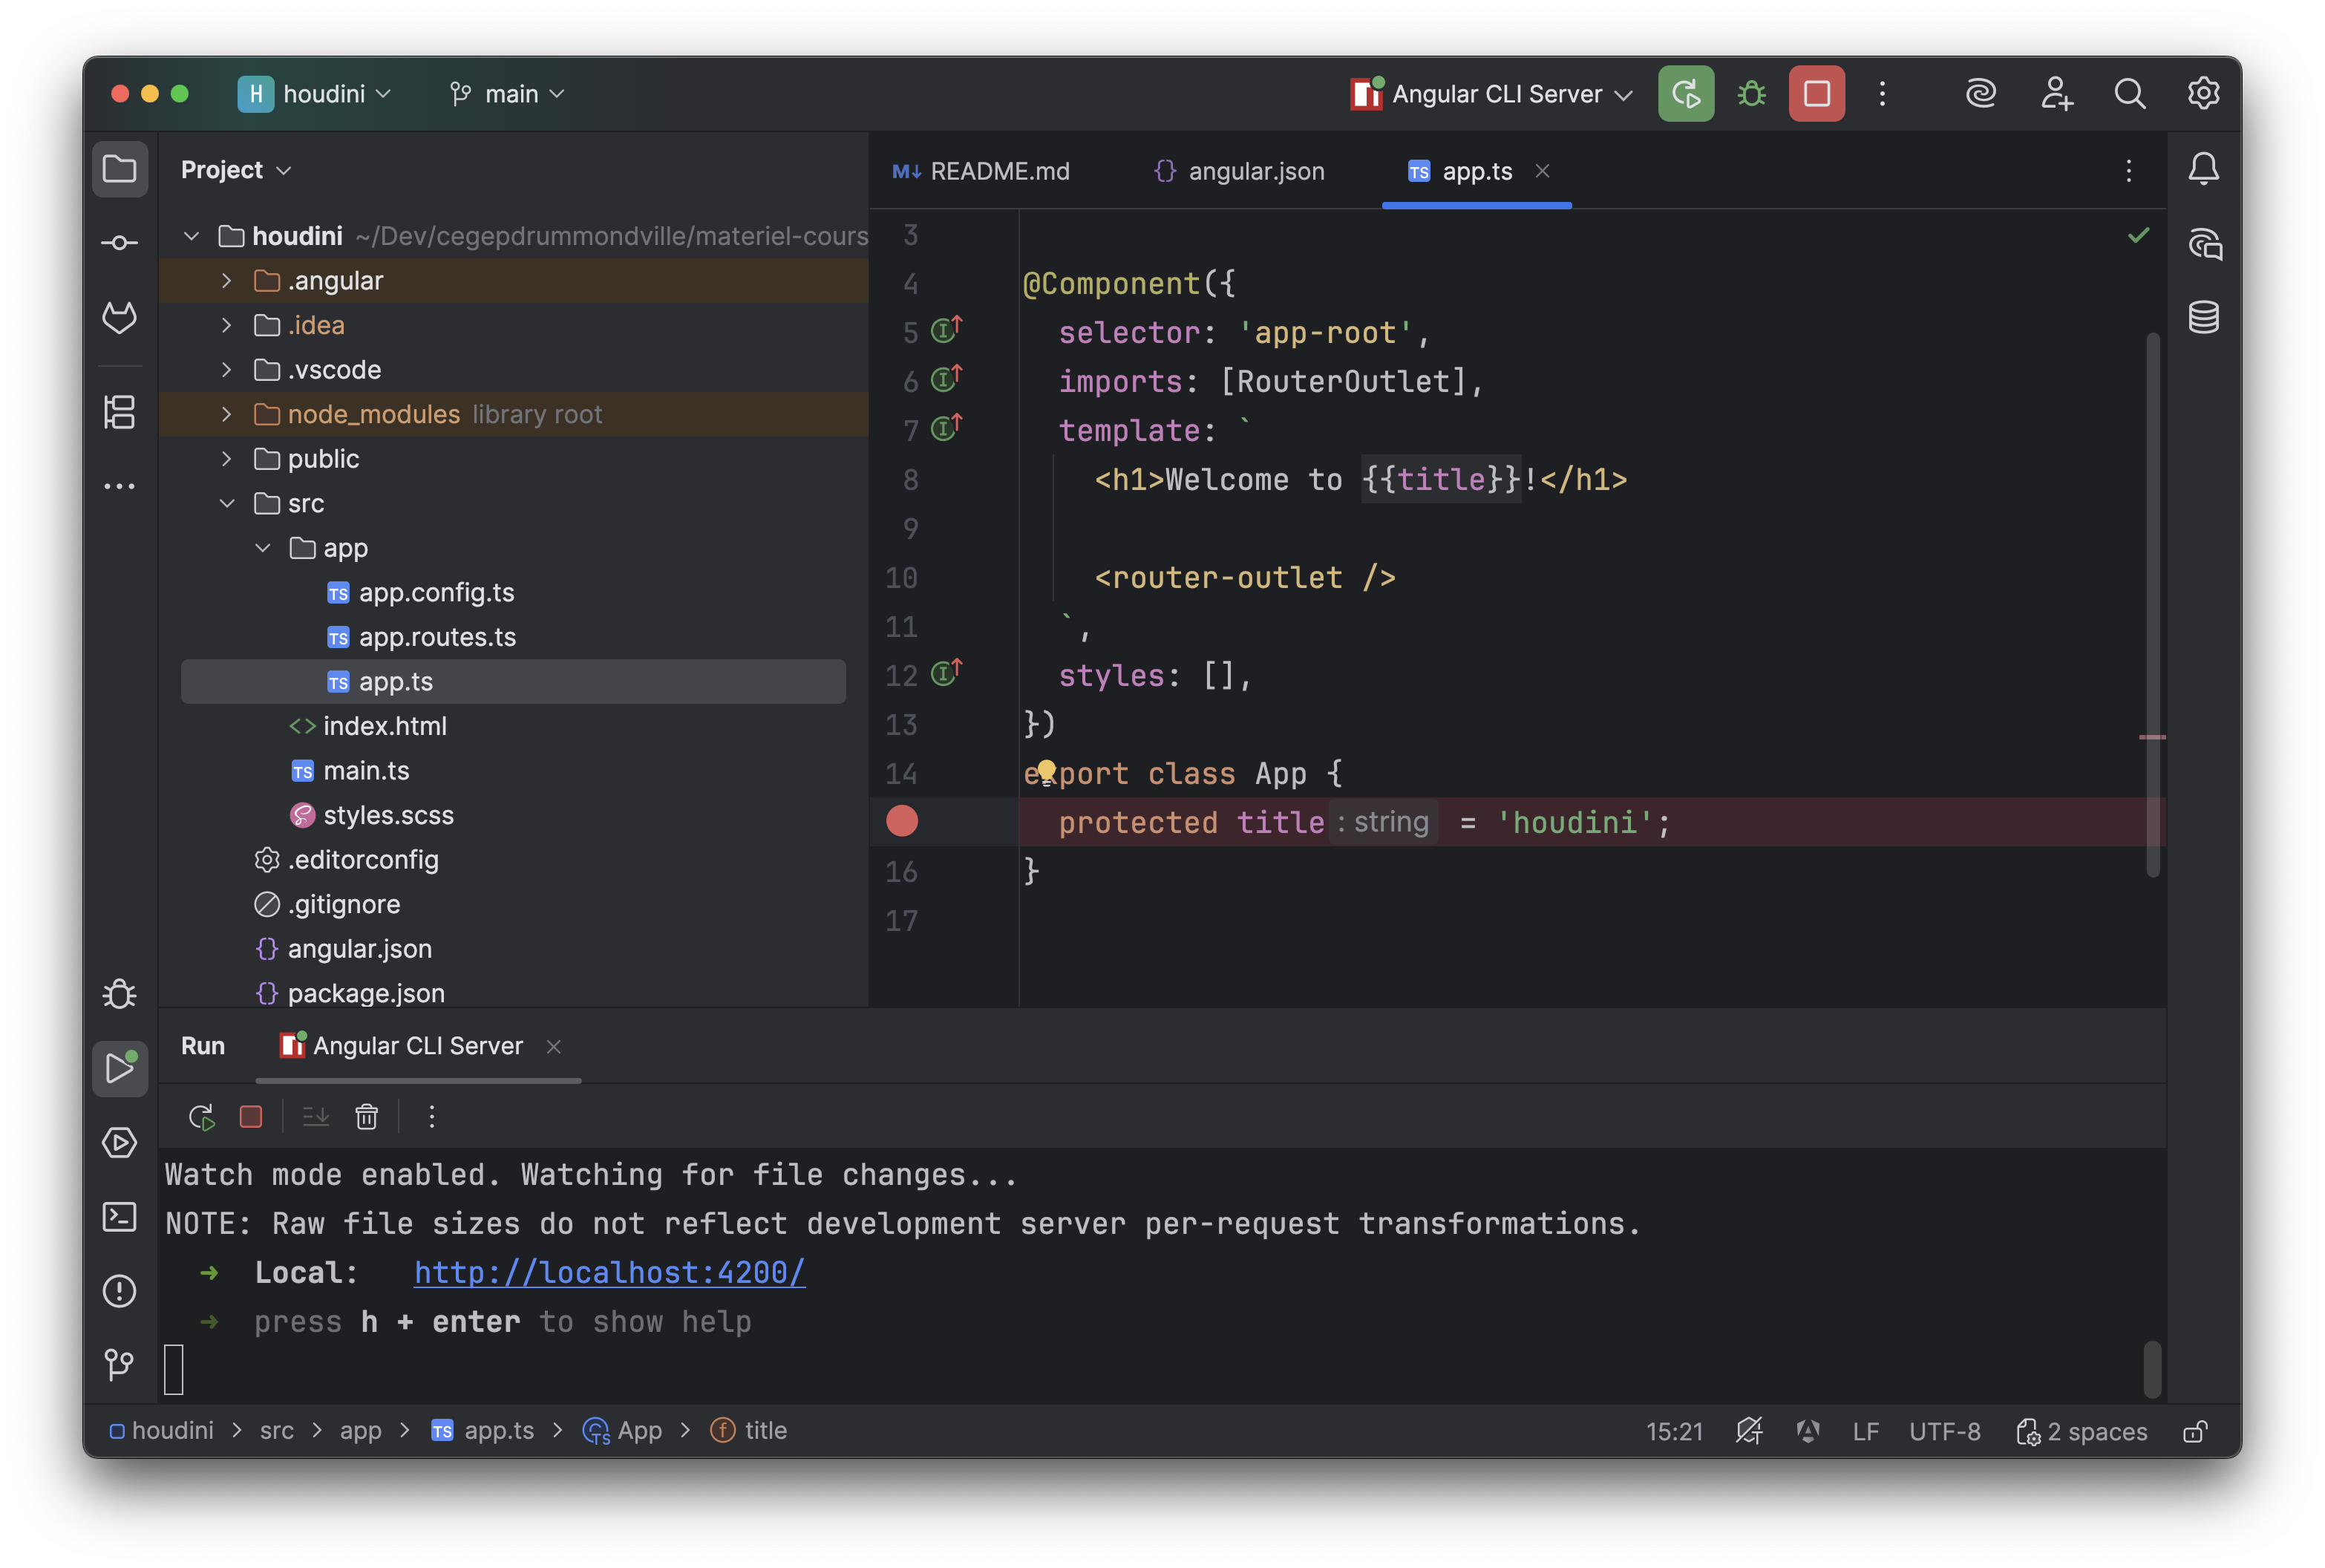Select app.routes.ts in project tree
The width and height of the screenshot is (2325, 1568).
514,637
